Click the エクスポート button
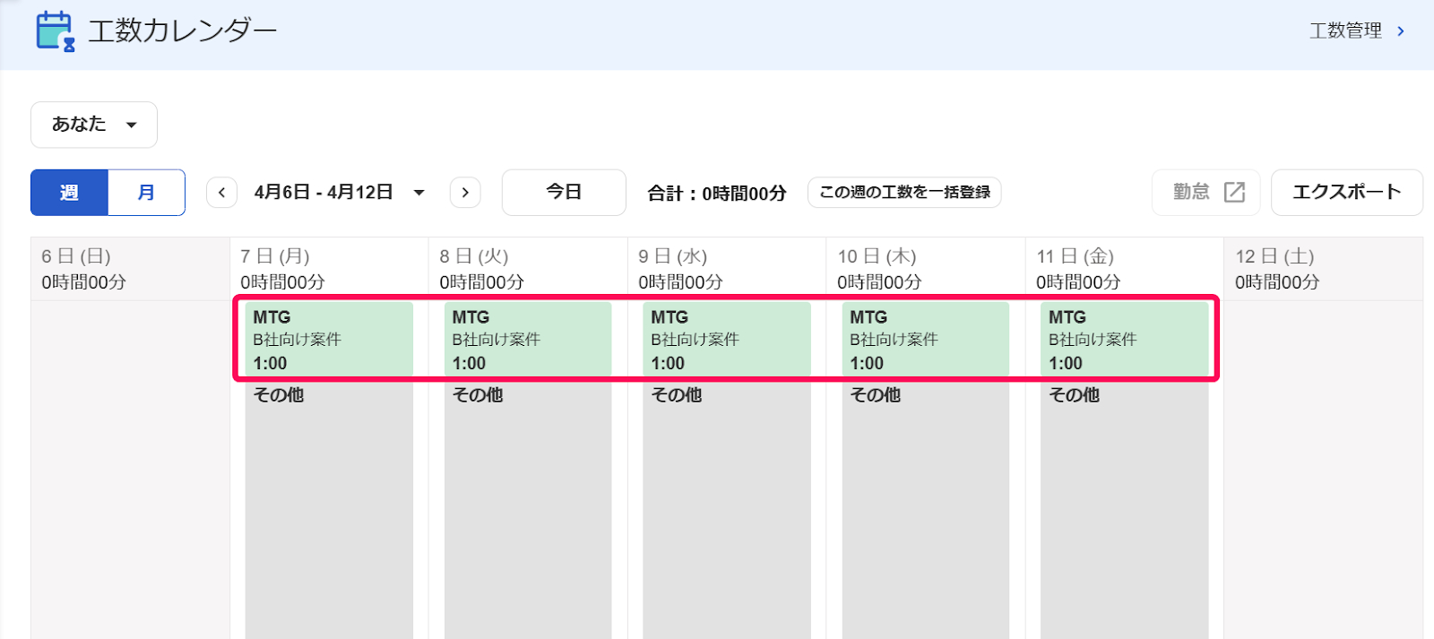This screenshot has height=639, width=1434. (x=1346, y=193)
